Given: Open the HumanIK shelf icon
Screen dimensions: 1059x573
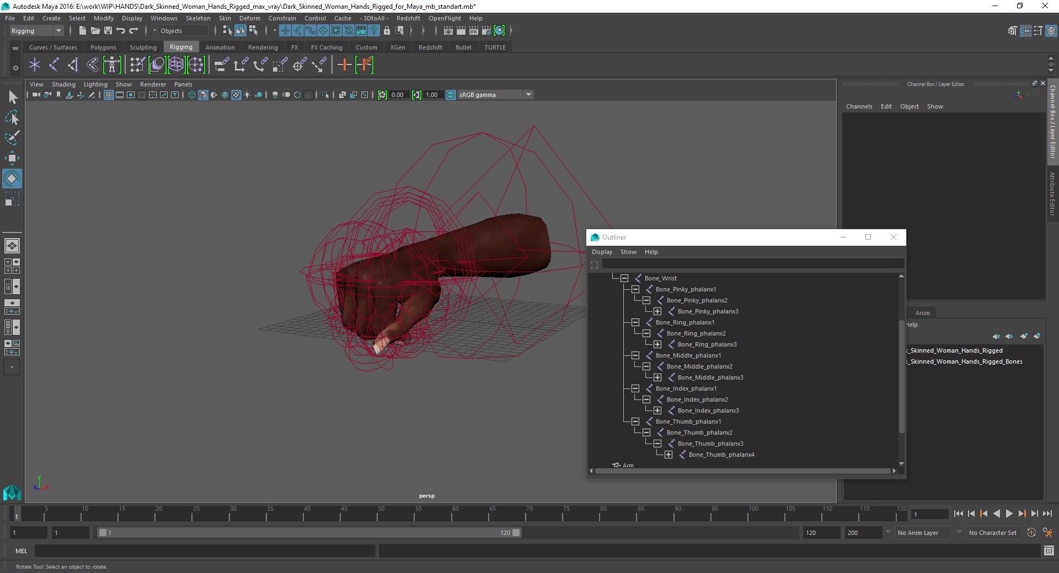Looking at the screenshot, I should tap(112, 65).
